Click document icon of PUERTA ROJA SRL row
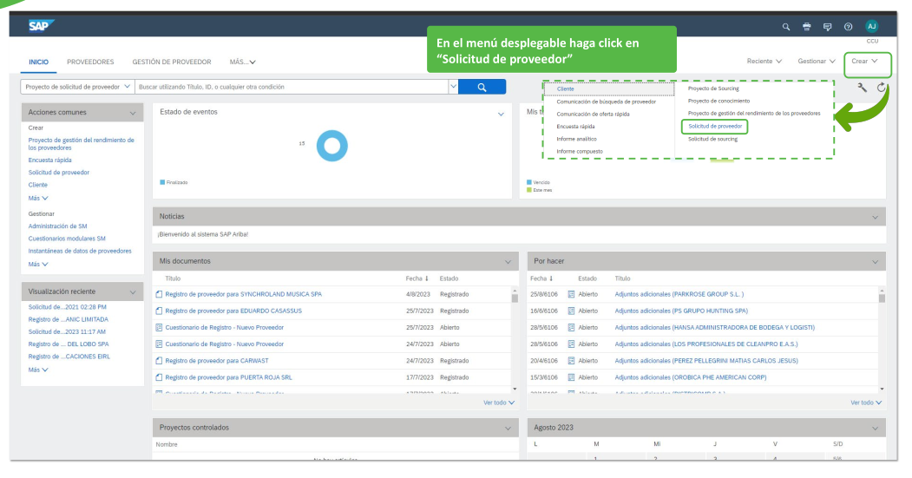The height and width of the screenshot is (478, 912). [159, 377]
